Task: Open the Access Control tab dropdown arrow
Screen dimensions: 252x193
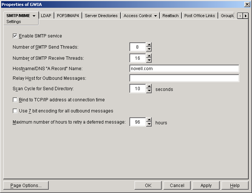Action: tap(155, 16)
